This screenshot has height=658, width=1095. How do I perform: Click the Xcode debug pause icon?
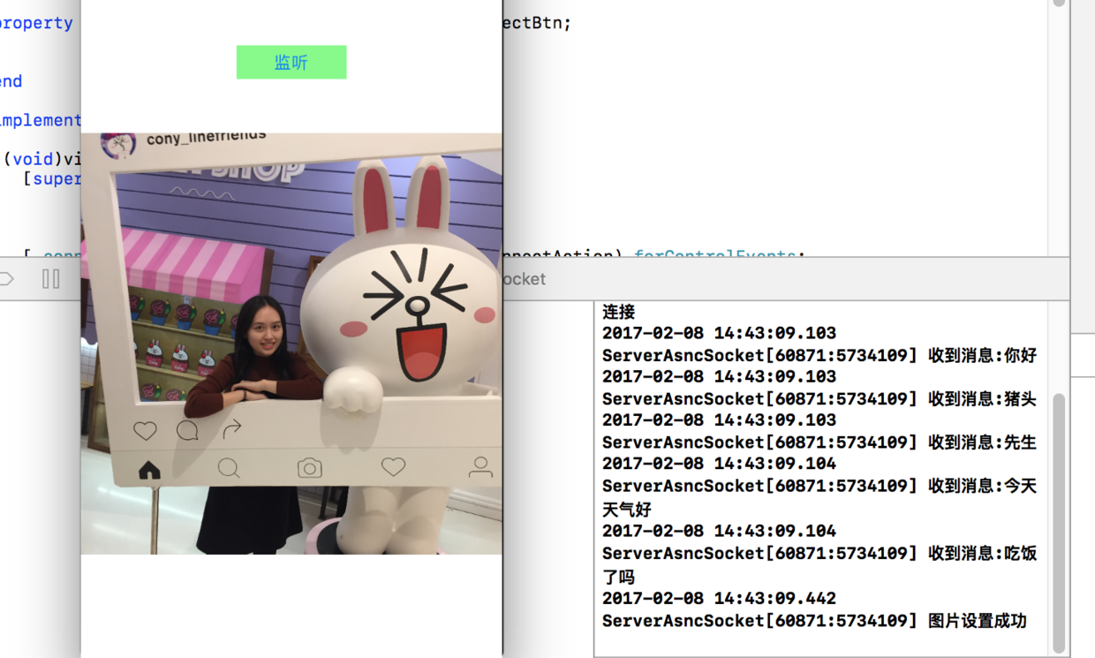pyautogui.click(x=51, y=279)
